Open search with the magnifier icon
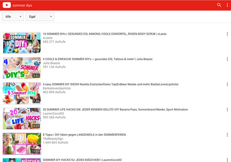The height and width of the screenshot is (162, 231). tap(219, 5)
